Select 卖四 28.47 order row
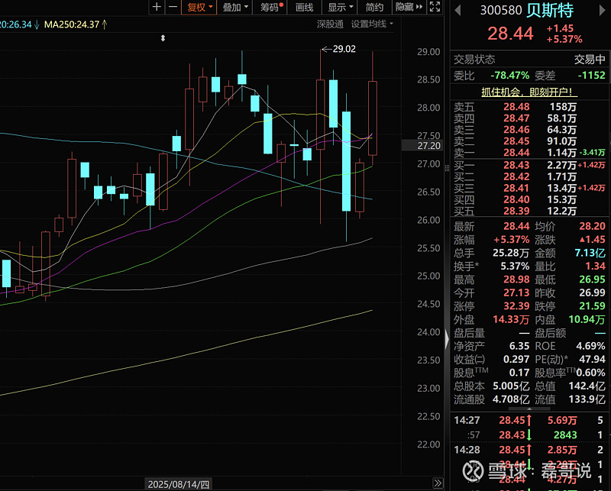Screen dimensions: 611x491 529,118
